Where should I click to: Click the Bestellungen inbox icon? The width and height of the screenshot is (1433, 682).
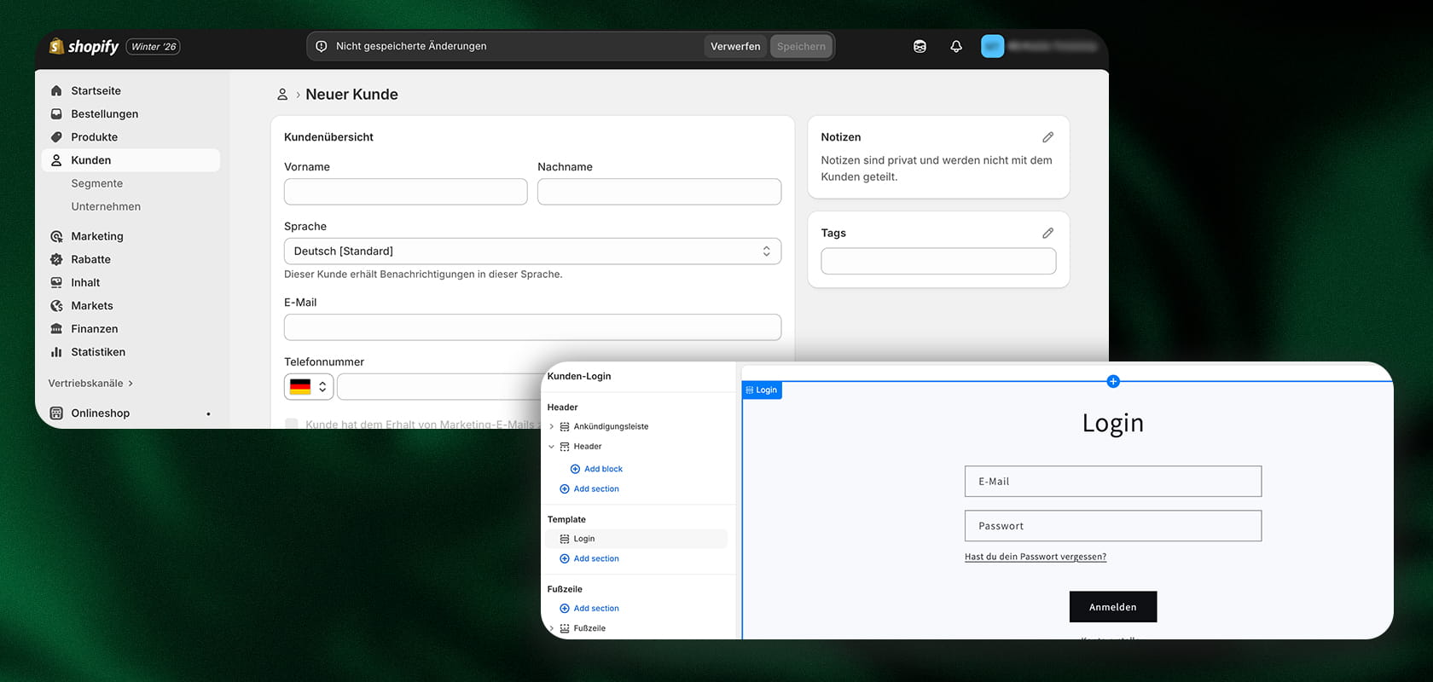[56, 113]
